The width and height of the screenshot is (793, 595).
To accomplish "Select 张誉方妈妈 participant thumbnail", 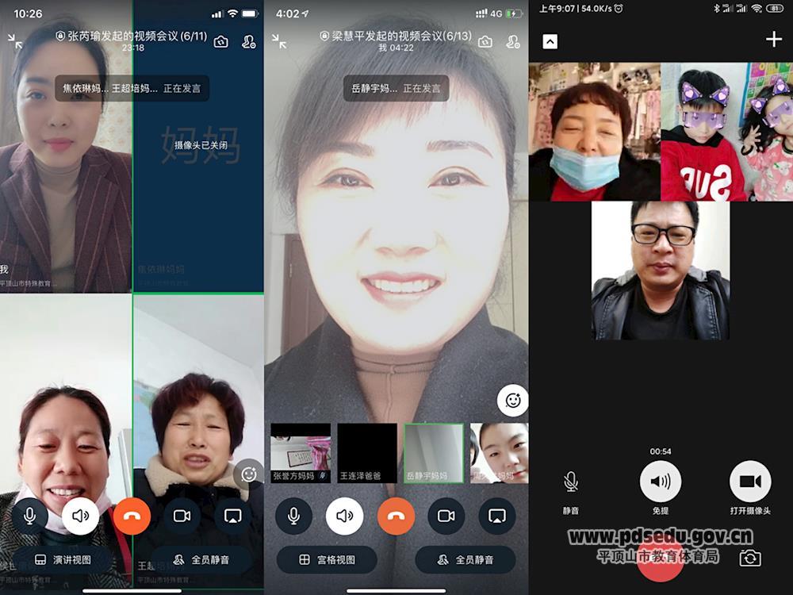I will 301,453.
